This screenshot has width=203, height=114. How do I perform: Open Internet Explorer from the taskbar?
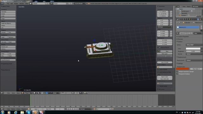coord(16,112)
